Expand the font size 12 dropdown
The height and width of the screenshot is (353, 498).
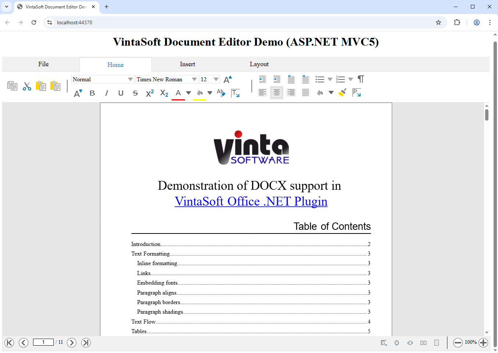pos(216,79)
